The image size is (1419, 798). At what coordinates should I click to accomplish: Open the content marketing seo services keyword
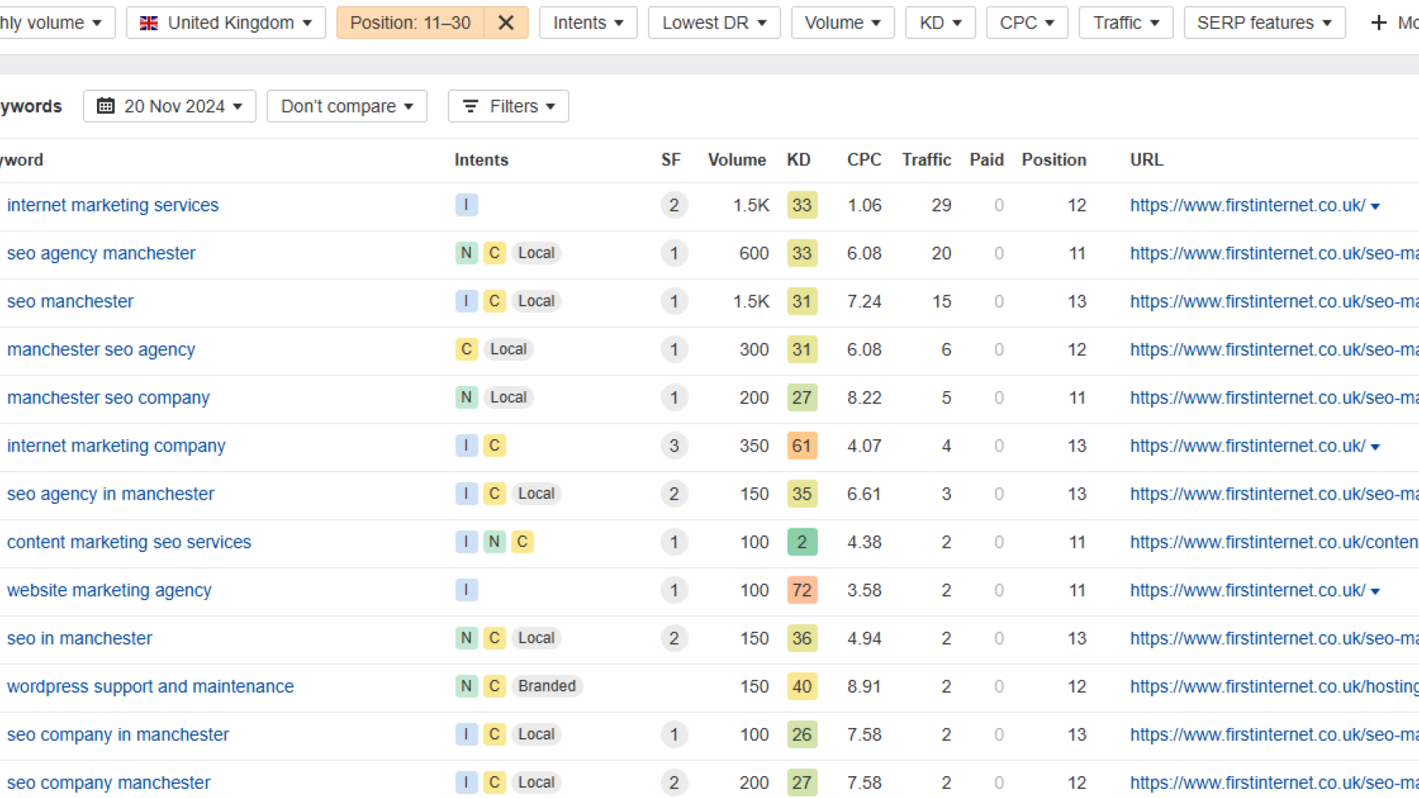tap(129, 542)
